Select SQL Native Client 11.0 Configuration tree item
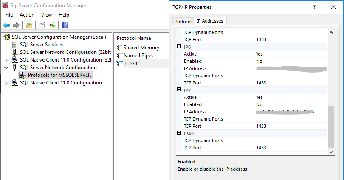 tap(61, 83)
